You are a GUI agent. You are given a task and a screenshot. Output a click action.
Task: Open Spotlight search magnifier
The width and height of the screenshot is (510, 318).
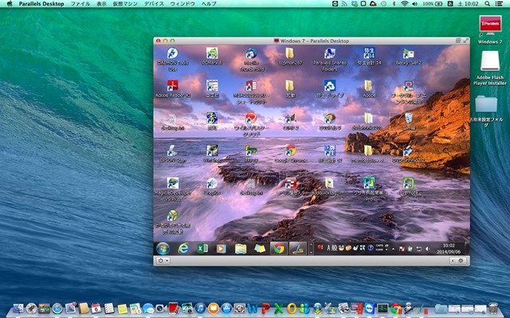point(487,3)
